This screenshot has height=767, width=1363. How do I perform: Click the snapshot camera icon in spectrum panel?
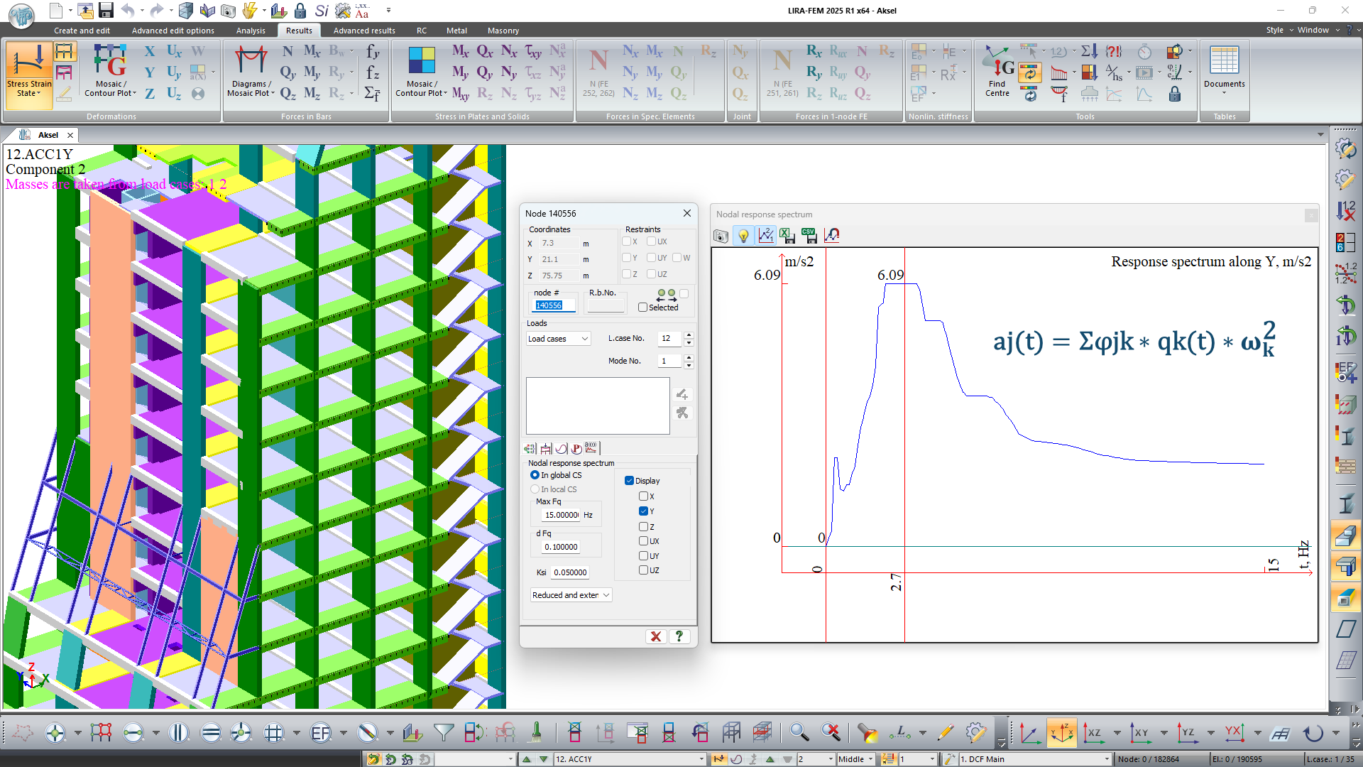(x=721, y=236)
